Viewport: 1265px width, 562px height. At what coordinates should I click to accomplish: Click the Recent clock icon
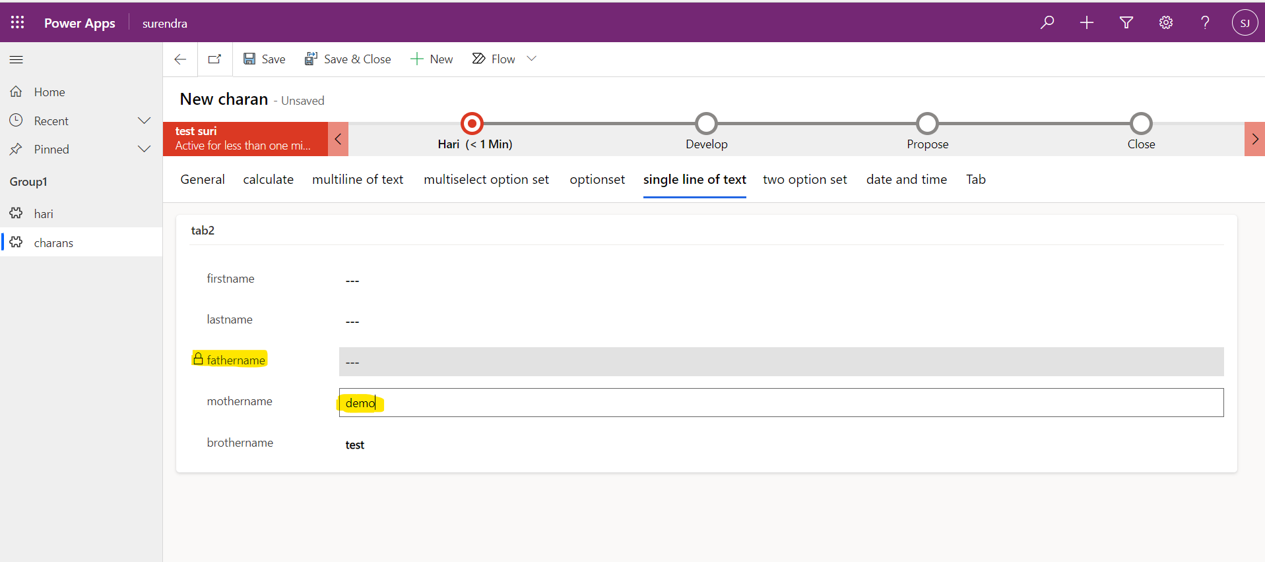[16, 121]
